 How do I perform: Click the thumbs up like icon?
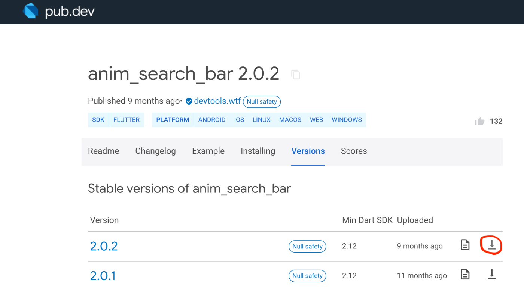[x=479, y=121]
